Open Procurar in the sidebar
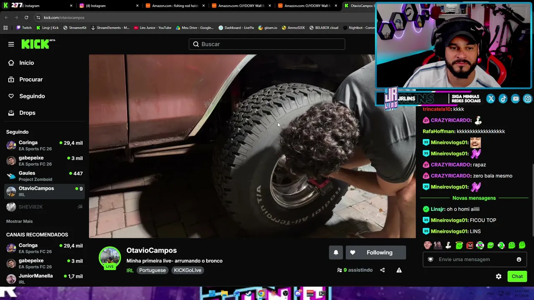Image resolution: width=534 pixels, height=300 pixels. pyautogui.click(x=25, y=80)
